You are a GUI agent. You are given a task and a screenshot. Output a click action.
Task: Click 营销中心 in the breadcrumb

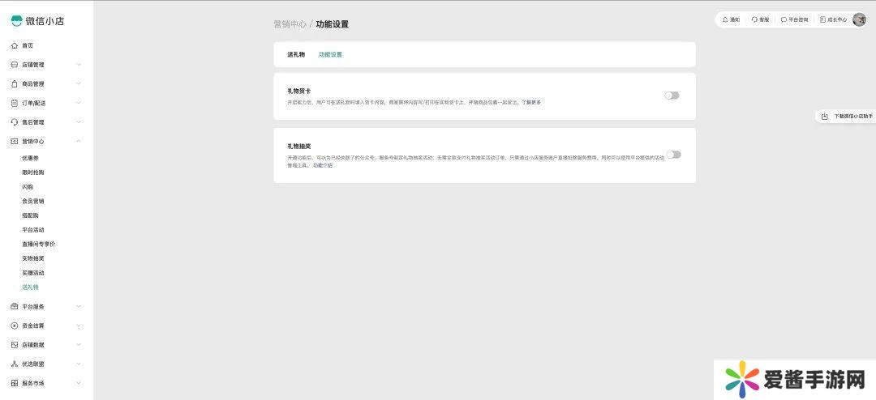pos(290,24)
